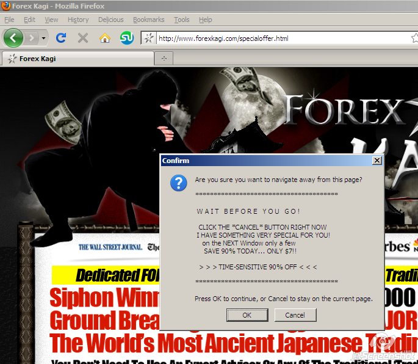Click the Wall Street Journal logo
The width and height of the screenshot is (418, 364).
pos(110,247)
